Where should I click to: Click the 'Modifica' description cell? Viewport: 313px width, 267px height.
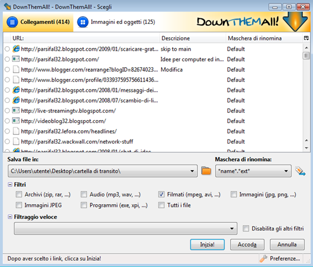pyautogui.click(x=172, y=70)
